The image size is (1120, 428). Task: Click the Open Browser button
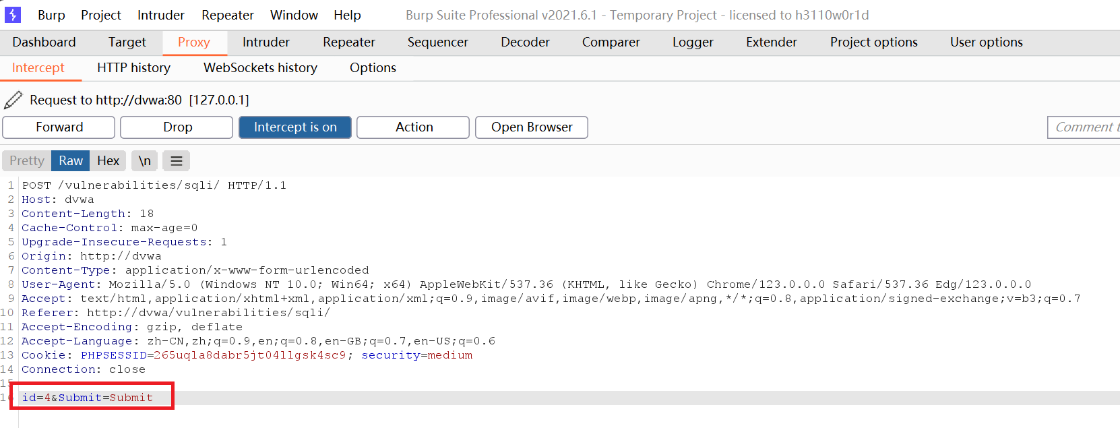click(x=532, y=127)
